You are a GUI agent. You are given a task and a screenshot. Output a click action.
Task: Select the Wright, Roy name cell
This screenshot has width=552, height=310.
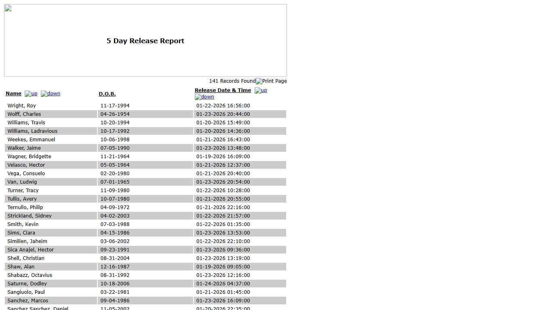click(22, 106)
